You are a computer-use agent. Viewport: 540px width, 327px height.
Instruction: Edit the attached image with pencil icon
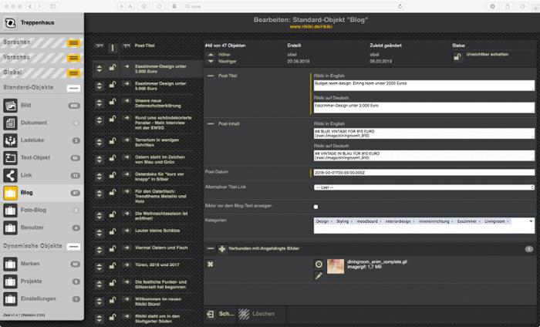(319, 275)
